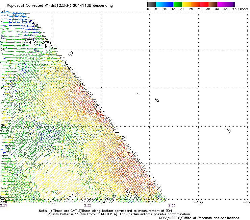250x220 pixels.
Task: Click the green 15-20 knots color segment
Action: click(178, 4)
